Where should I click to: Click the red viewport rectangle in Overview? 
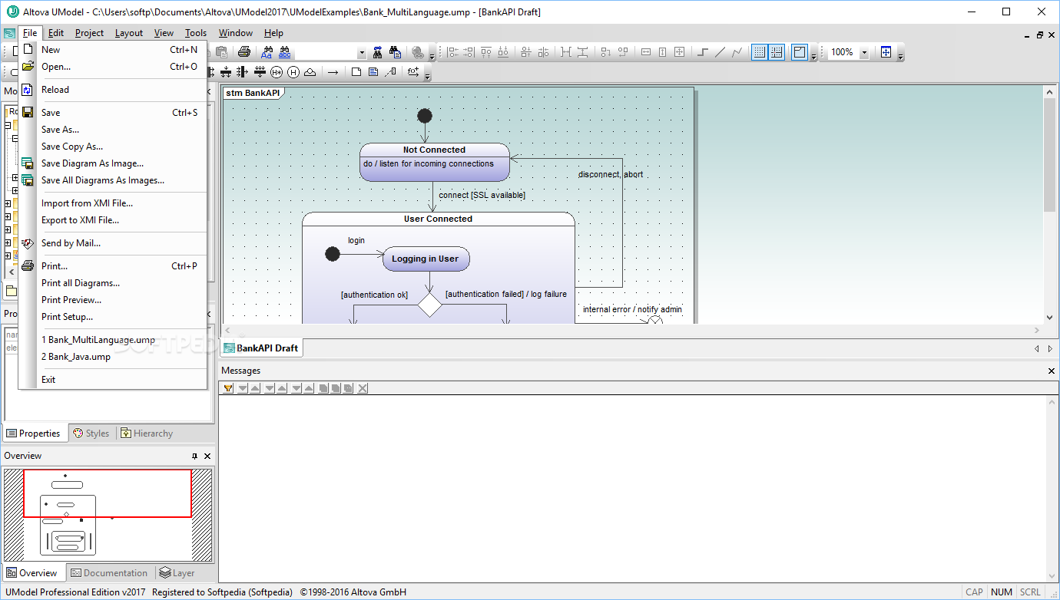point(108,493)
